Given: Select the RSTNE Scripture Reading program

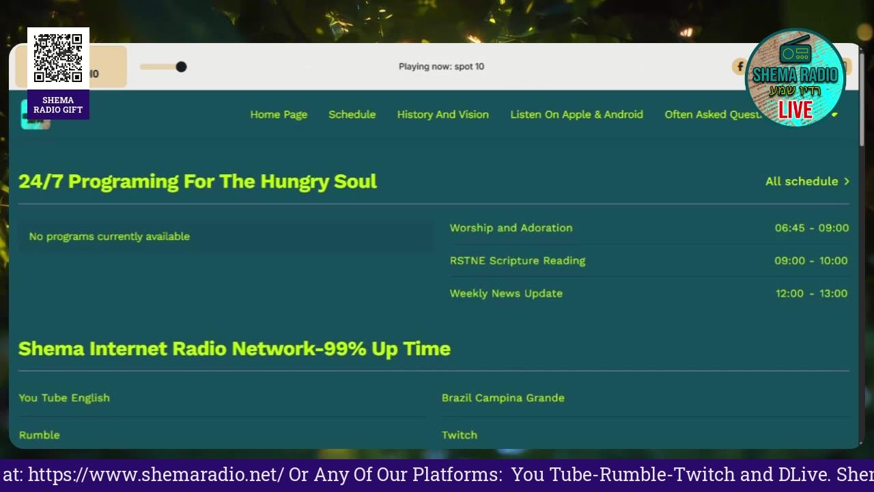Looking at the screenshot, I should pos(517,260).
